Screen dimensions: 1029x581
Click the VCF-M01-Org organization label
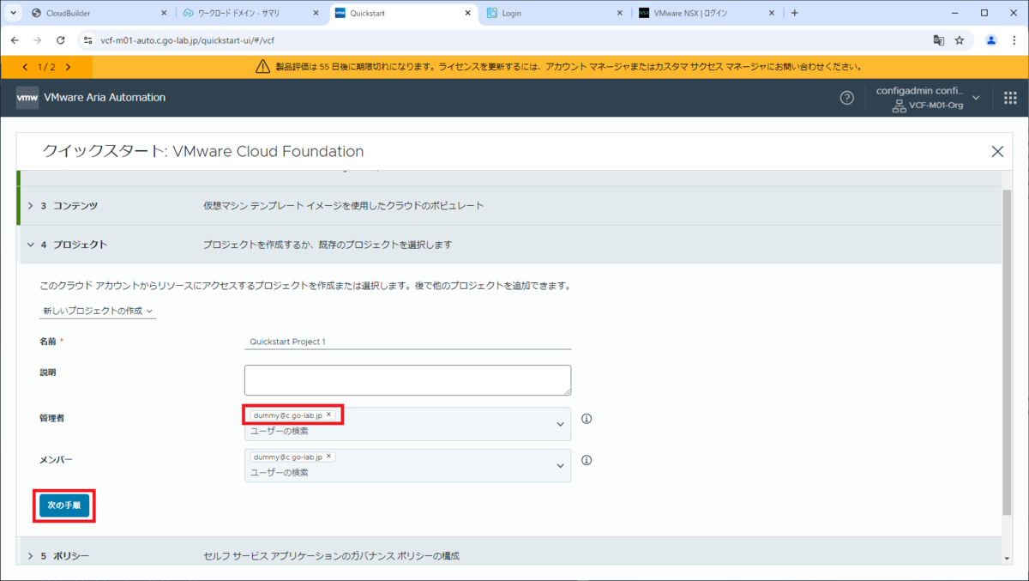click(936, 106)
